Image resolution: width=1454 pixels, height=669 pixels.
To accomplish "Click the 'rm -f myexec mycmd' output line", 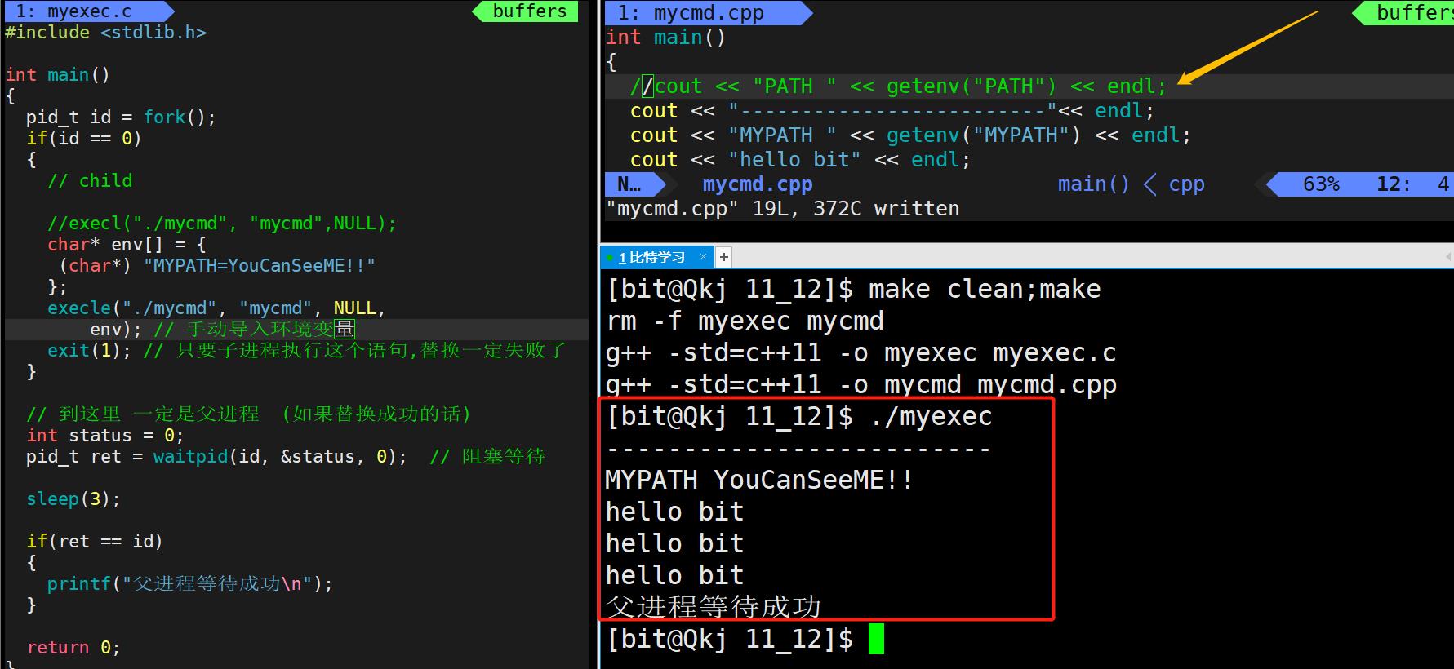I will tap(745, 321).
